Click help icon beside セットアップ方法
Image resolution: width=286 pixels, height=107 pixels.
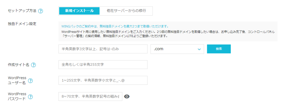click(x=40, y=11)
